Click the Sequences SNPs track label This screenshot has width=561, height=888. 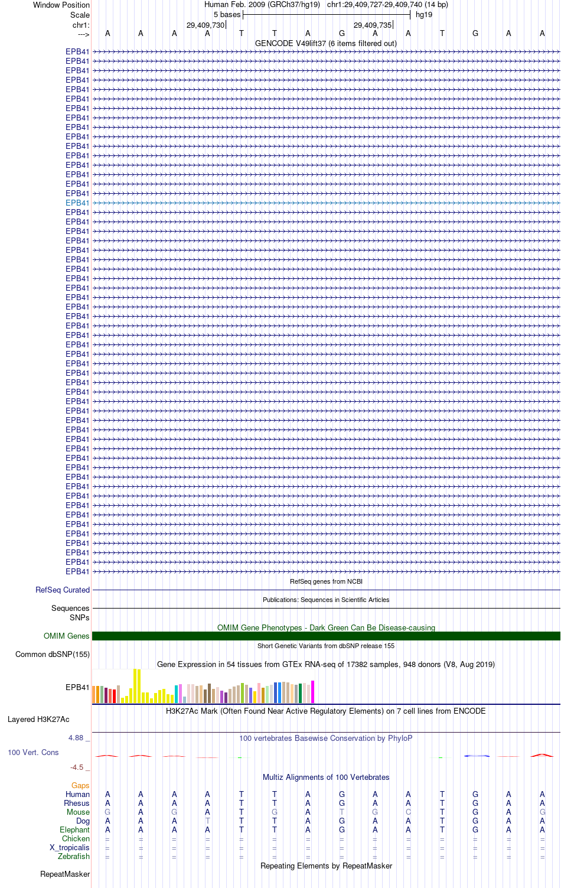(70, 613)
